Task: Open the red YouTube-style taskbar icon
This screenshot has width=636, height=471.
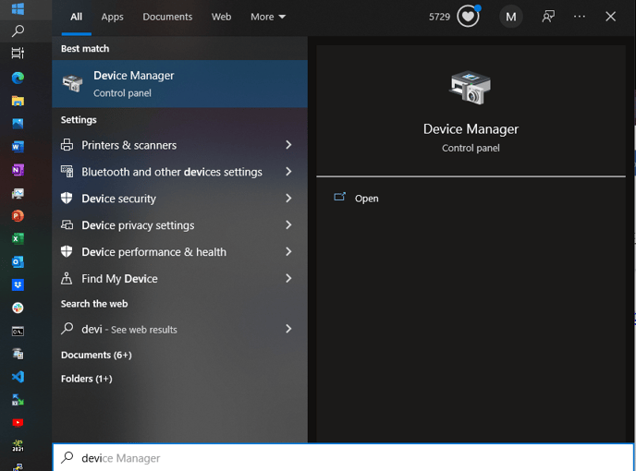Action: click(18, 423)
